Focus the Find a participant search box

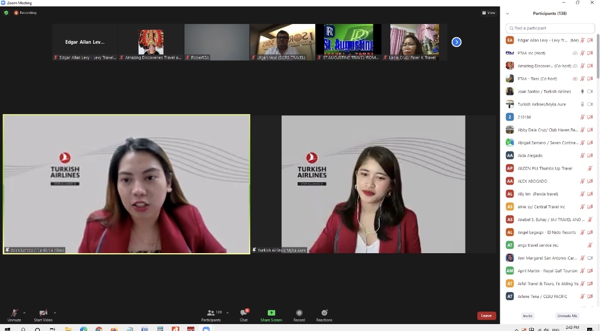pyautogui.click(x=550, y=28)
